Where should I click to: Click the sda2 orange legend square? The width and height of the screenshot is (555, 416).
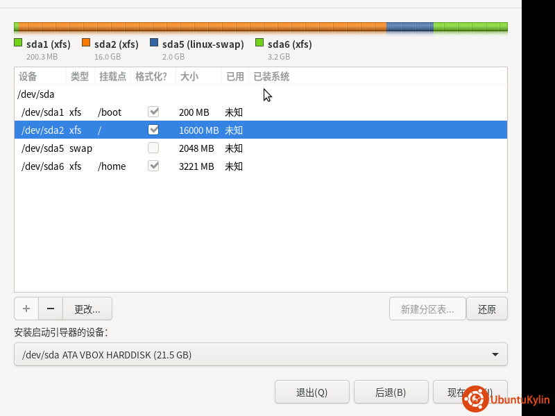coord(86,43)
